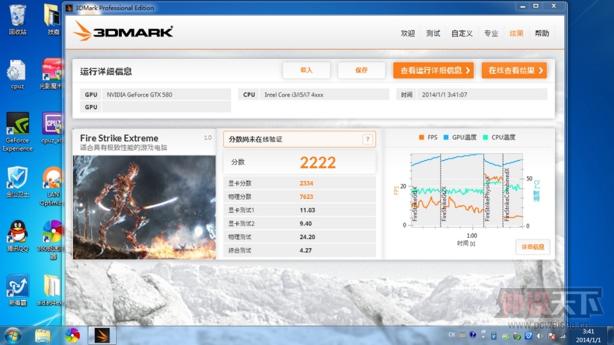The image size is (614, 345).
Task: Click the 详细信息 button under the chart
Action: 532,247
